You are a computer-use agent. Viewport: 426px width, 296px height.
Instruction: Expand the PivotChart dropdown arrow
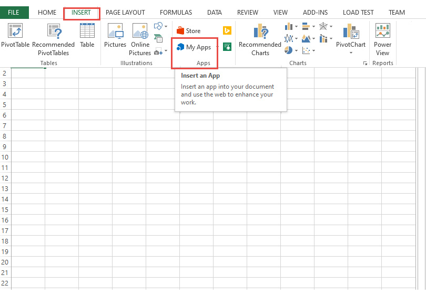tap(351, 53)
